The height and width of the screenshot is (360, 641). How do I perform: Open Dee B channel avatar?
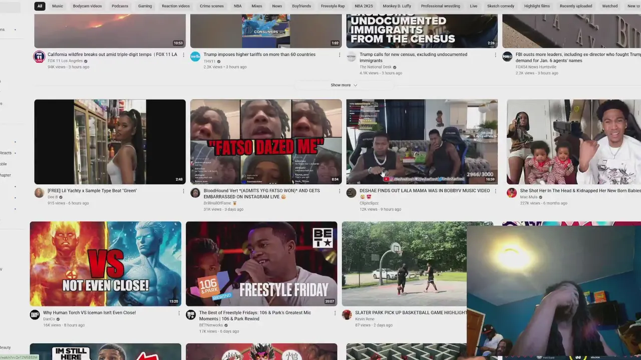coord(39,193)
